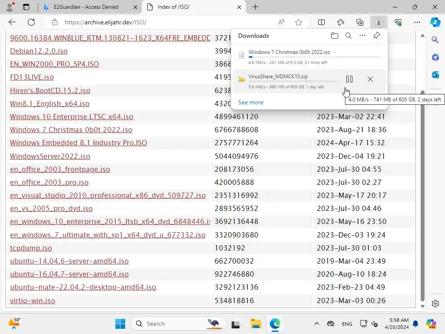This screenshot has height=334, width=445.
Task: Download Windows 10 Enterprise LTSC x64.iso
Action: coord(72,117)
